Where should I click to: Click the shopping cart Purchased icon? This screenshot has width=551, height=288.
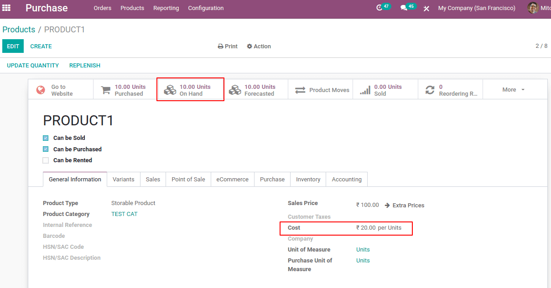[105, 90]
